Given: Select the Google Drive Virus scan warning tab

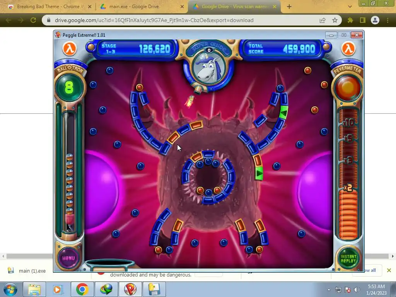Looking at the screenshot, I should click(234, 7).
